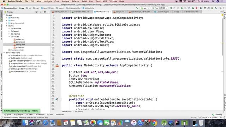Expand the mipmap folder
Viewport: 226px width, 127px height.
9,34
